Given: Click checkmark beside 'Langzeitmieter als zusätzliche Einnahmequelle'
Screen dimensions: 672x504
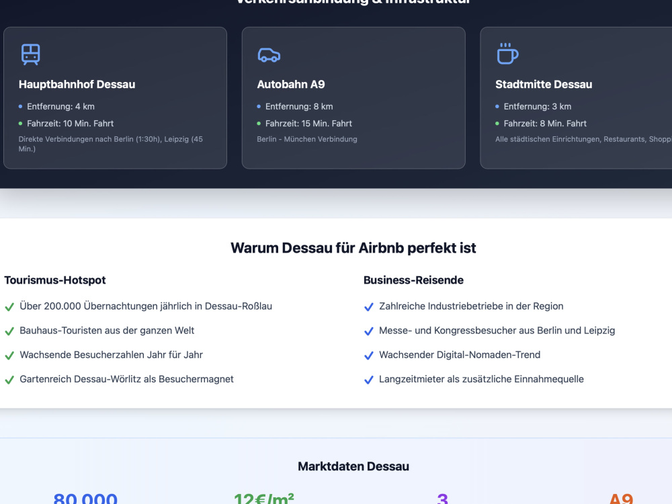Looking at the screenshot, I should (x=368, y=380).
